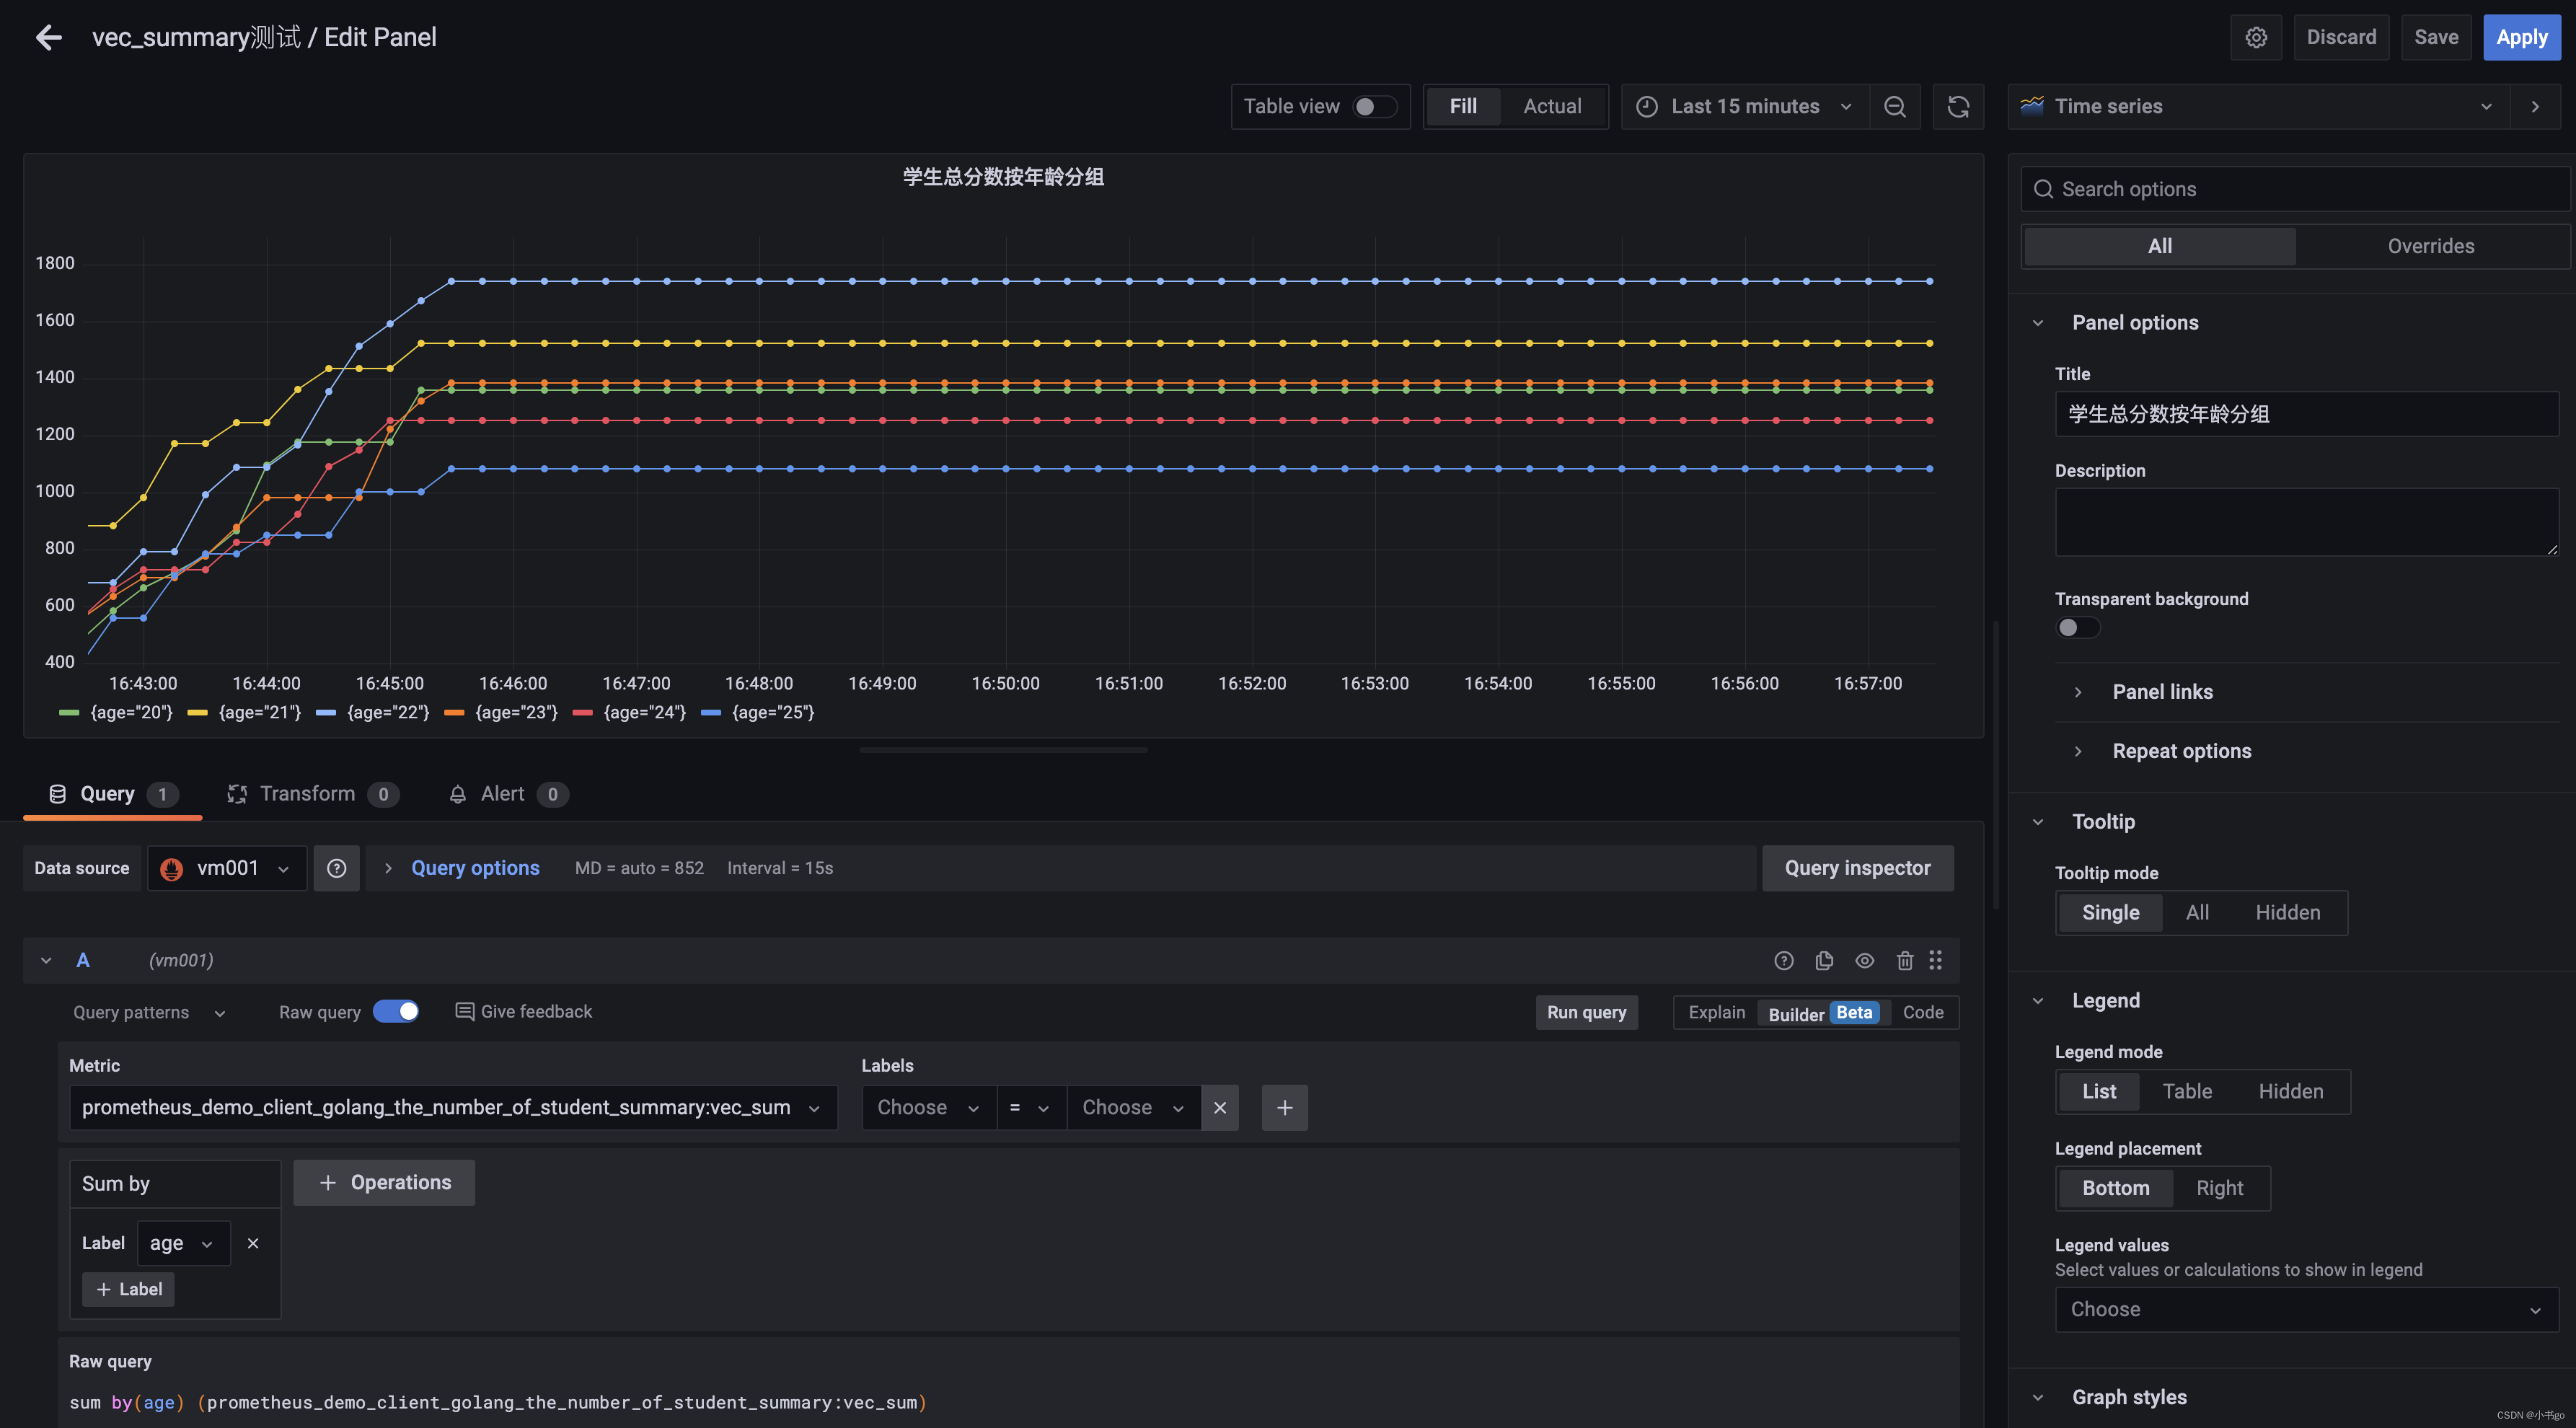Open the Overrides tab
Image resolution: width=2576 pixels, height=1428 pixels.
pyautogui.click(x=2430, y=246)
